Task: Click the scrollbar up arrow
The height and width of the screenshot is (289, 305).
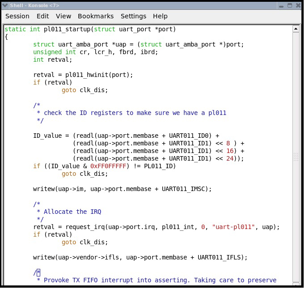Action: coord(296,29)
